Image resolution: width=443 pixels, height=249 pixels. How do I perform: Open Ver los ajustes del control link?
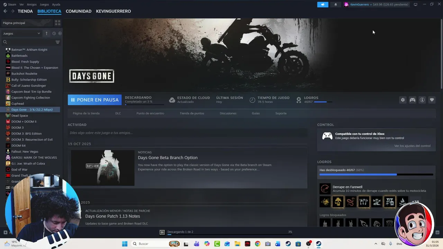[x=413, y=146]
